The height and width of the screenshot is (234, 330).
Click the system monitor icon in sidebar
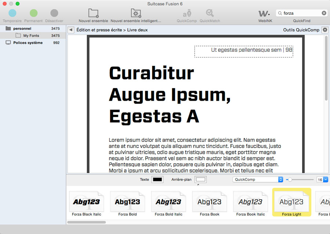[8, 43]
